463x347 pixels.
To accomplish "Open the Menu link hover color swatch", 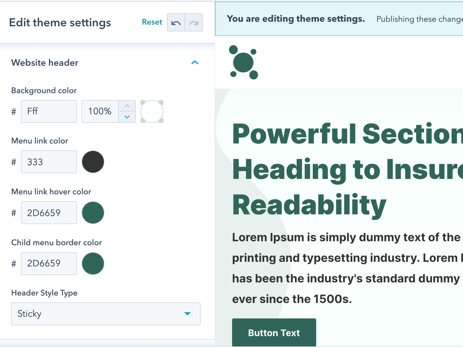I will [x=93, y=213].
